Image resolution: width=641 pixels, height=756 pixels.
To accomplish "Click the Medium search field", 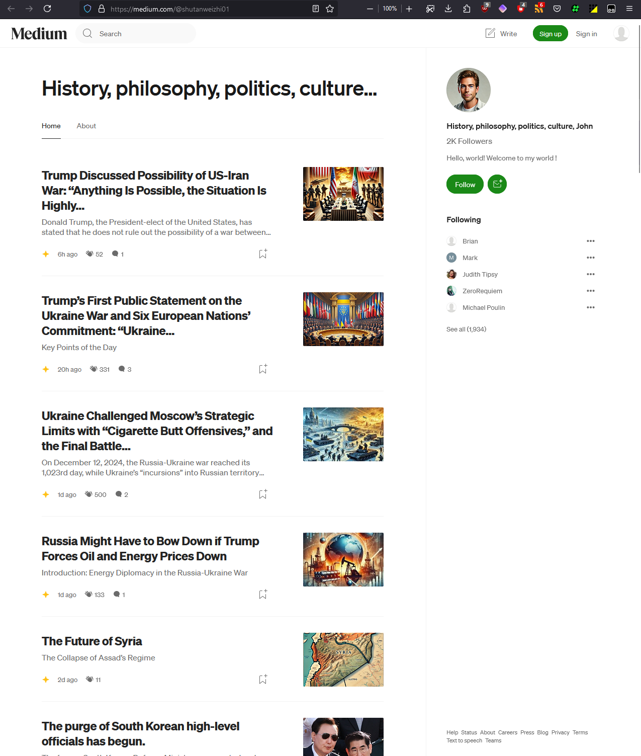I will [136, 33].
